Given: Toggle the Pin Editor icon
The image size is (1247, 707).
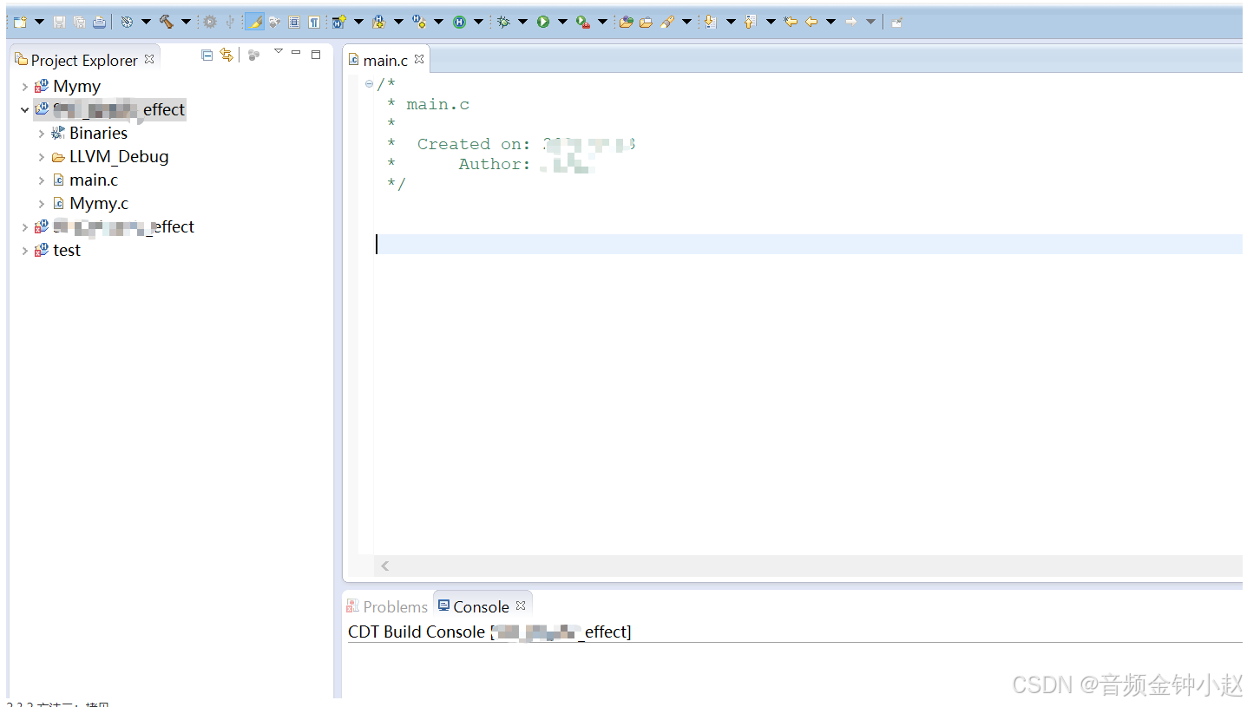Looking at the screenshot, I should [x=897, y=22].
